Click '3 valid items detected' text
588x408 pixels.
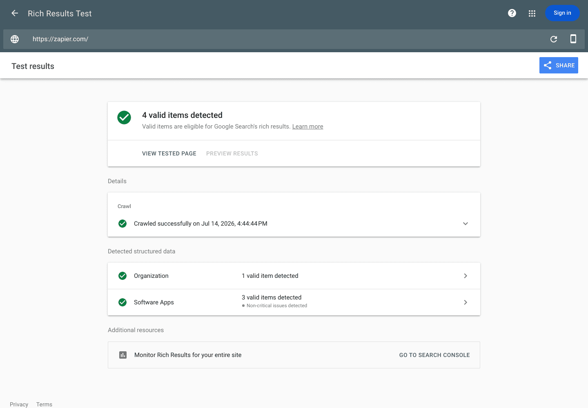point(272,297)
